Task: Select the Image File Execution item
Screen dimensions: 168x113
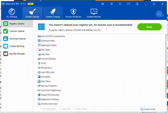Action: (50, 95)
